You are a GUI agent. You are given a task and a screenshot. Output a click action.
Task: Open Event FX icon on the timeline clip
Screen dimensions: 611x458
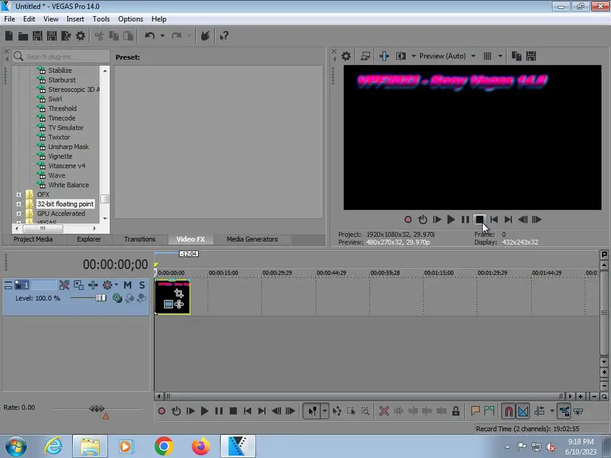coord(179,304)
